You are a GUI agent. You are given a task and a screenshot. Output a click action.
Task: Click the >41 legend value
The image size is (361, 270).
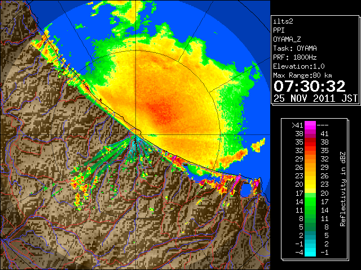click(x=297, y=125)
